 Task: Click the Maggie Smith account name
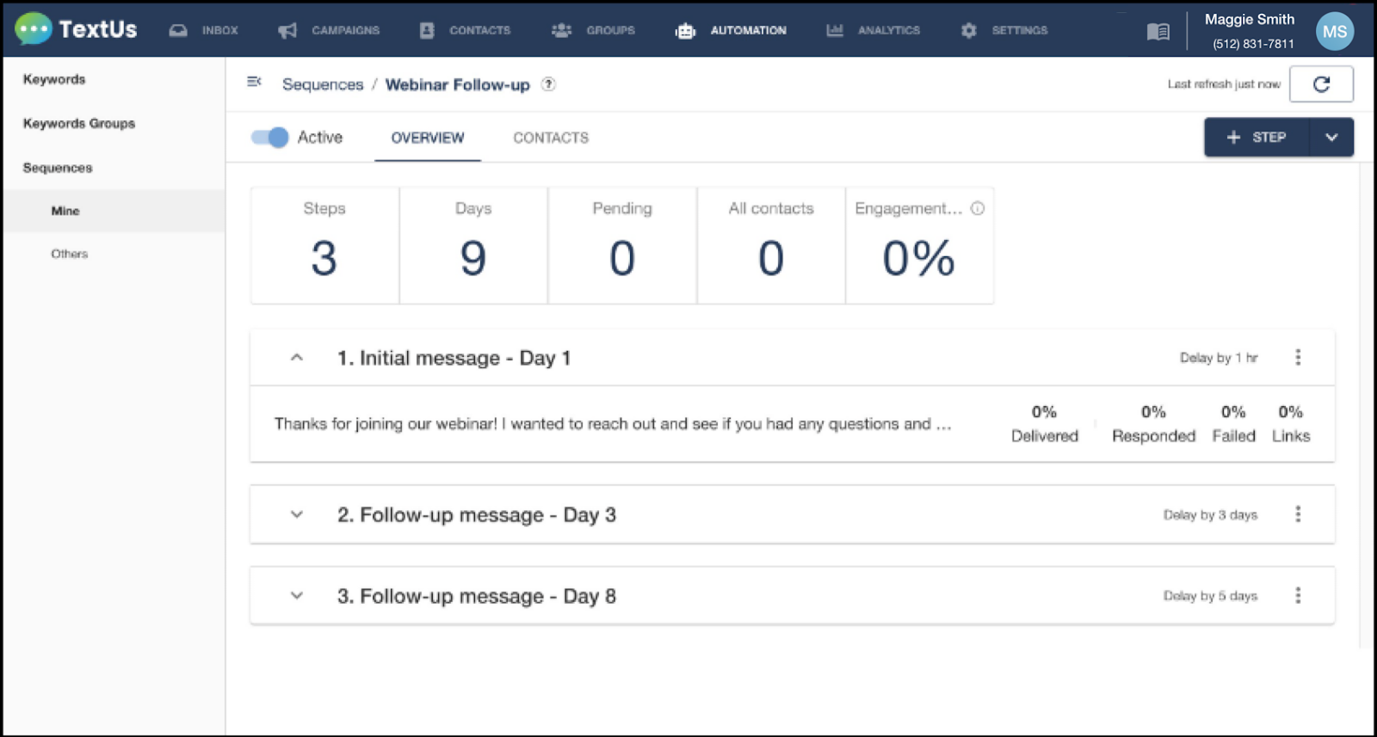click(1249, 19)
